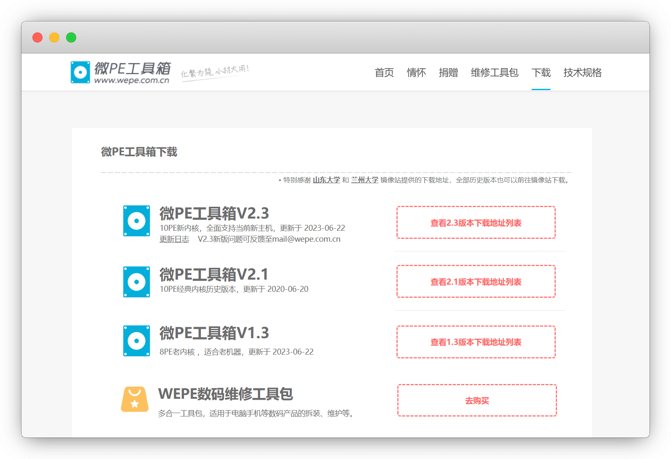Open the 捐赠 navigation item
Viewport: 671px width, 459px height.
[448, 72]
